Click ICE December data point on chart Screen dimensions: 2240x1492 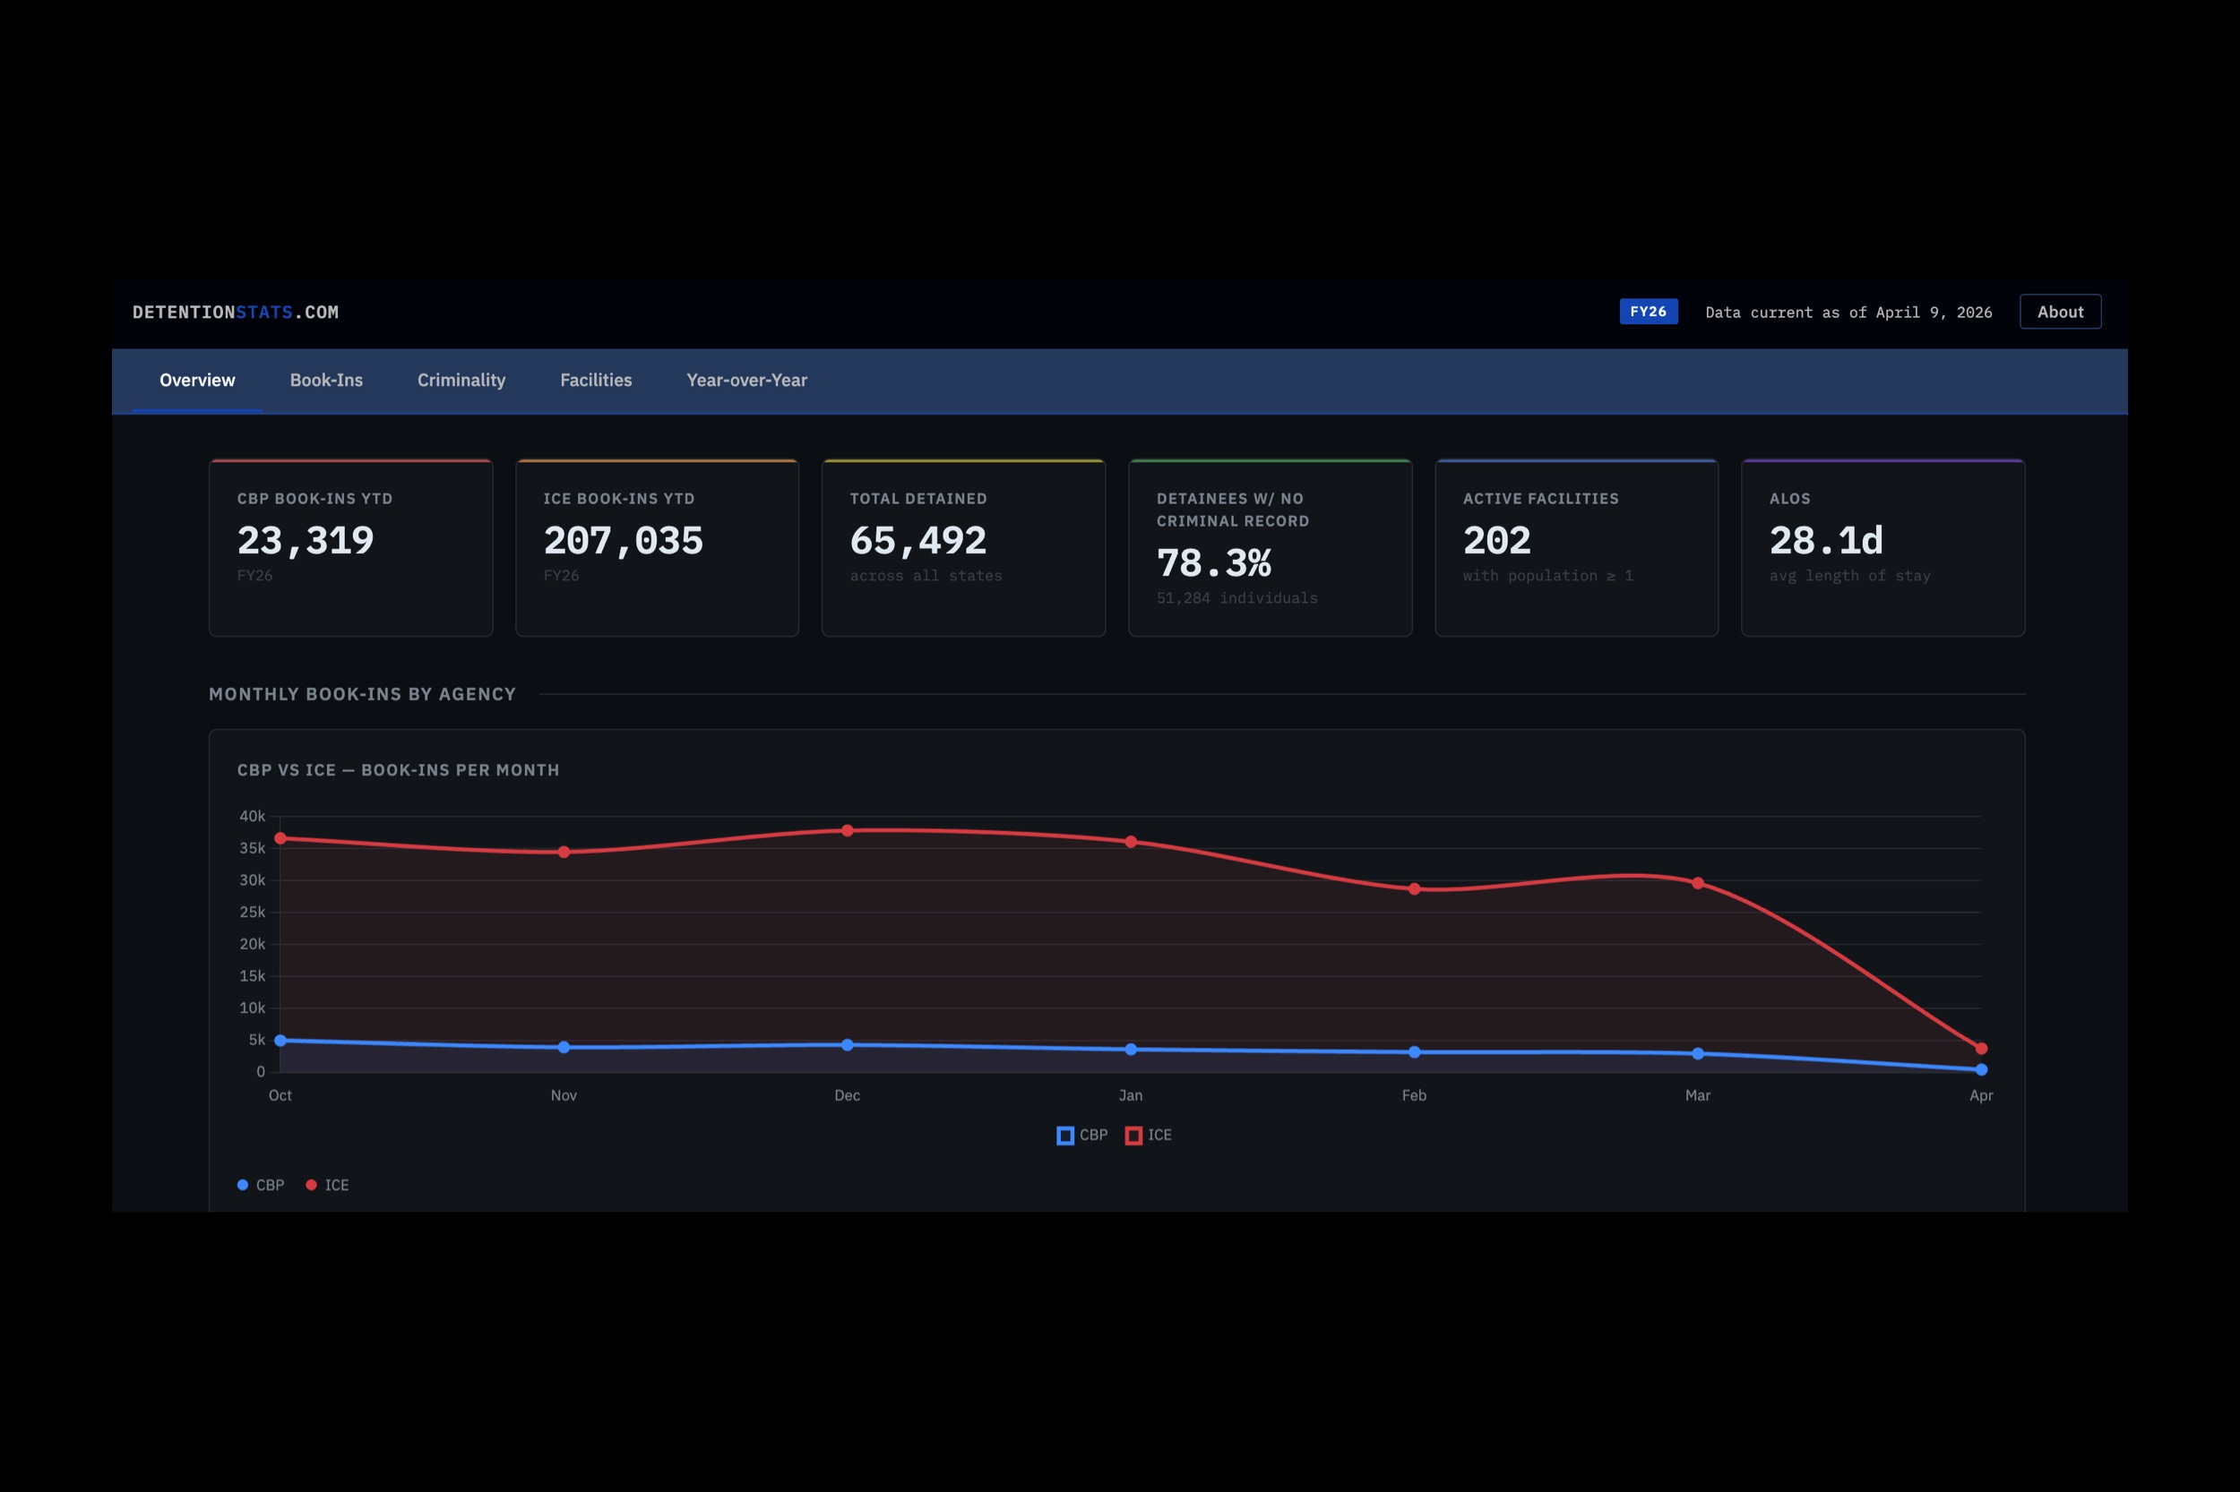coord(848,831)
